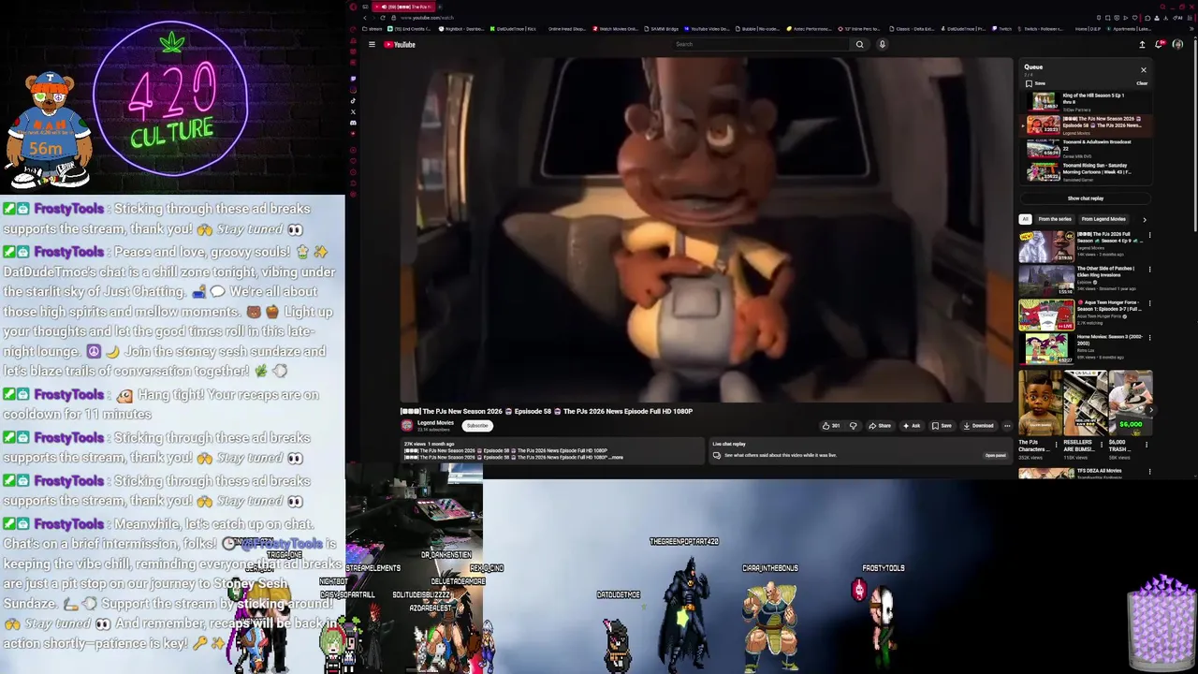This screenshot has width=1198, height=674.
Task: Open Home Movies Season 3 thumbnail
Action: tap(1046, 349)
